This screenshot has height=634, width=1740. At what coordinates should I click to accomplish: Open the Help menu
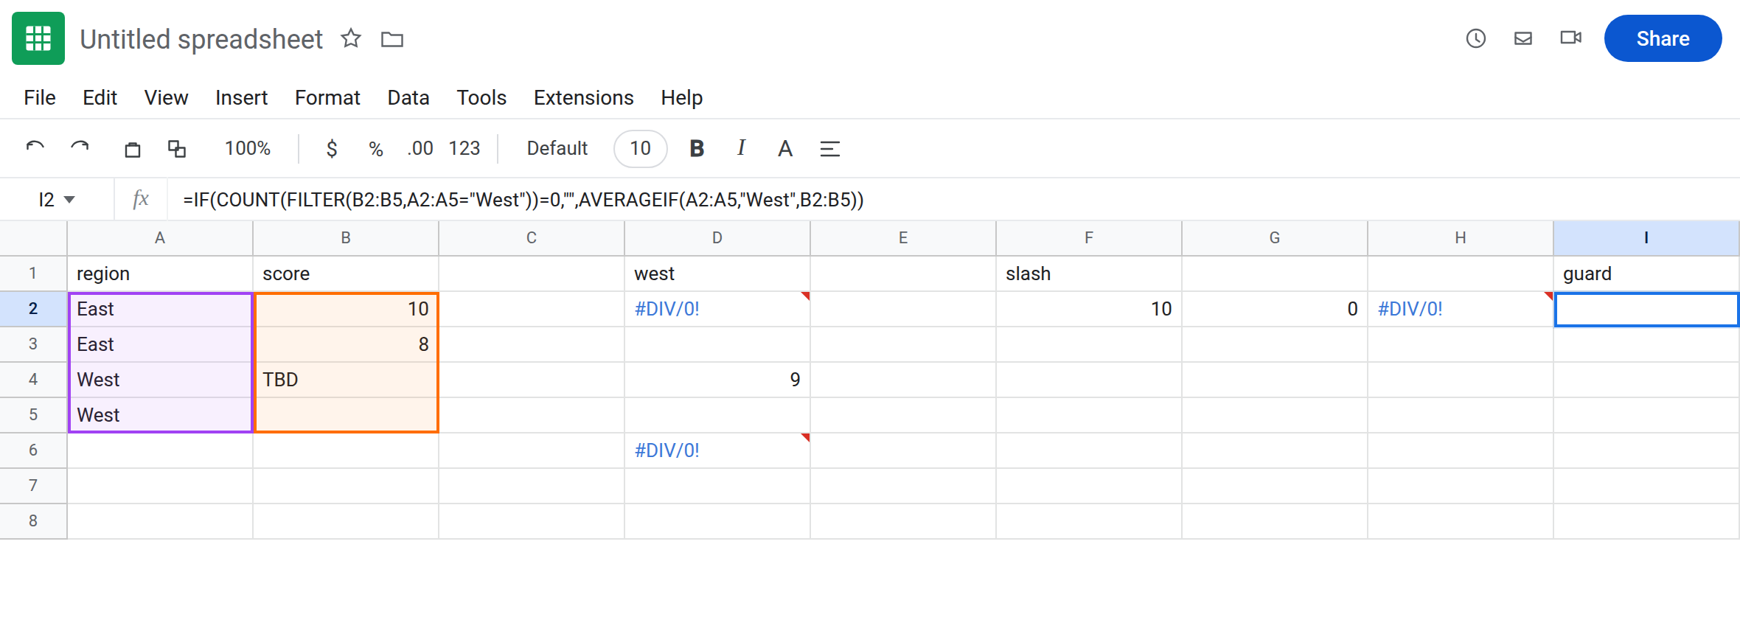pyautogui.click(x=682, y=97)
